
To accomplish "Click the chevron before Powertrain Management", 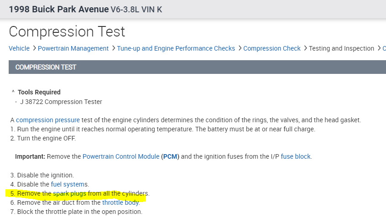I will [34, 48].
